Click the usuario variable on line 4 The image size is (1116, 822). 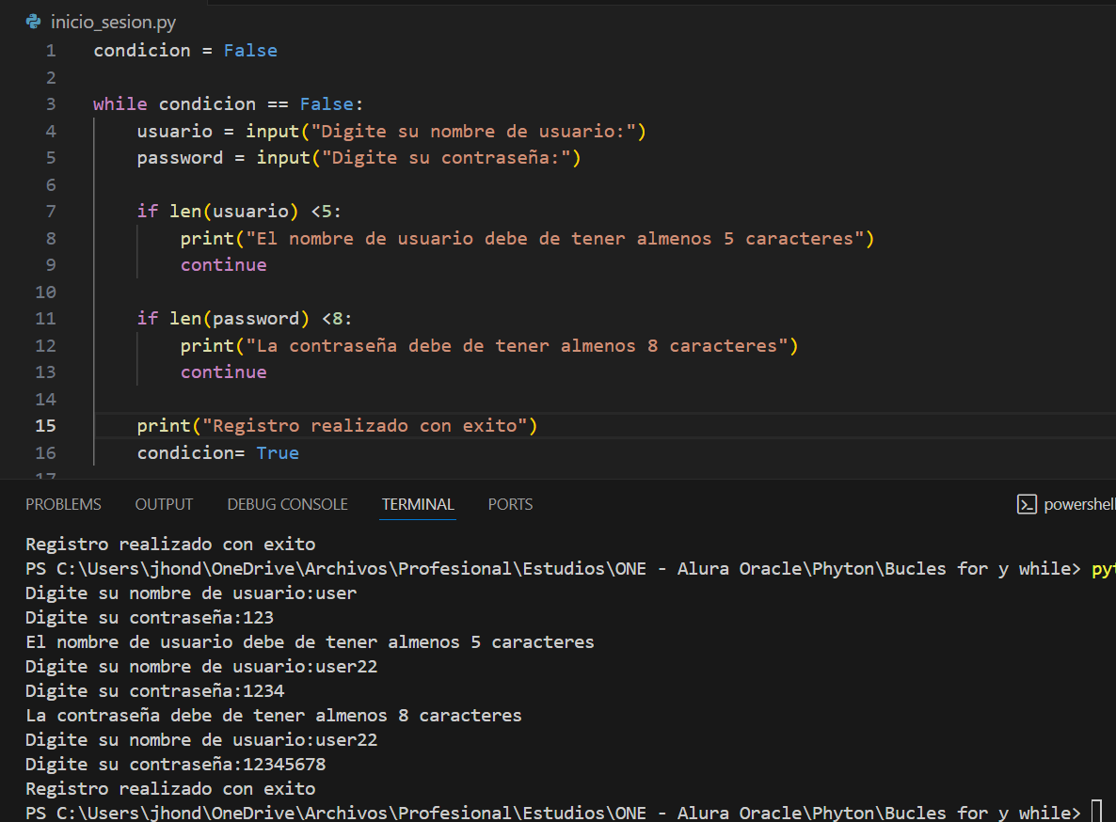click(174, 132)
